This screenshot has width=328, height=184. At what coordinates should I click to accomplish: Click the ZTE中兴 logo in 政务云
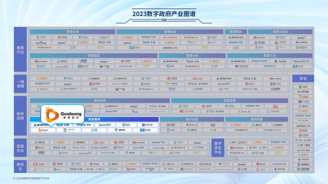[x=113, y=169]
